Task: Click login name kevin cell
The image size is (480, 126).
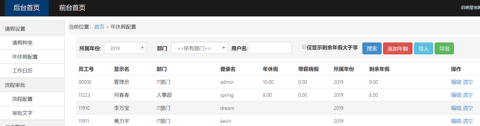Action: [x=226, y=121]
